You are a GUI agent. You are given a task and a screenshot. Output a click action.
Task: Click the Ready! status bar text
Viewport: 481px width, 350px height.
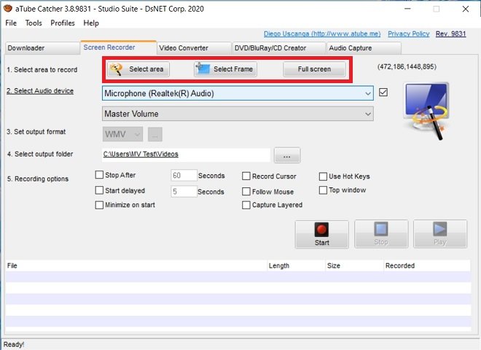click(x=14, y=344)
